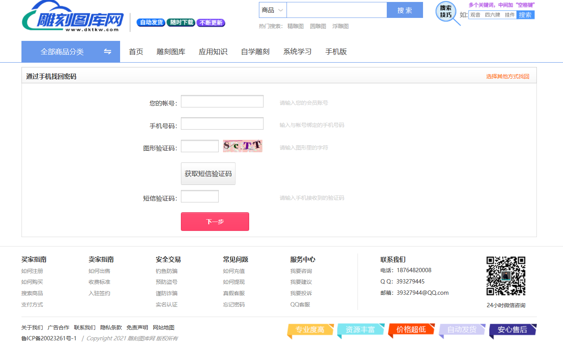Open 如何充值 footer link
Screen dimensions: 563x345
tap(234, 271)
